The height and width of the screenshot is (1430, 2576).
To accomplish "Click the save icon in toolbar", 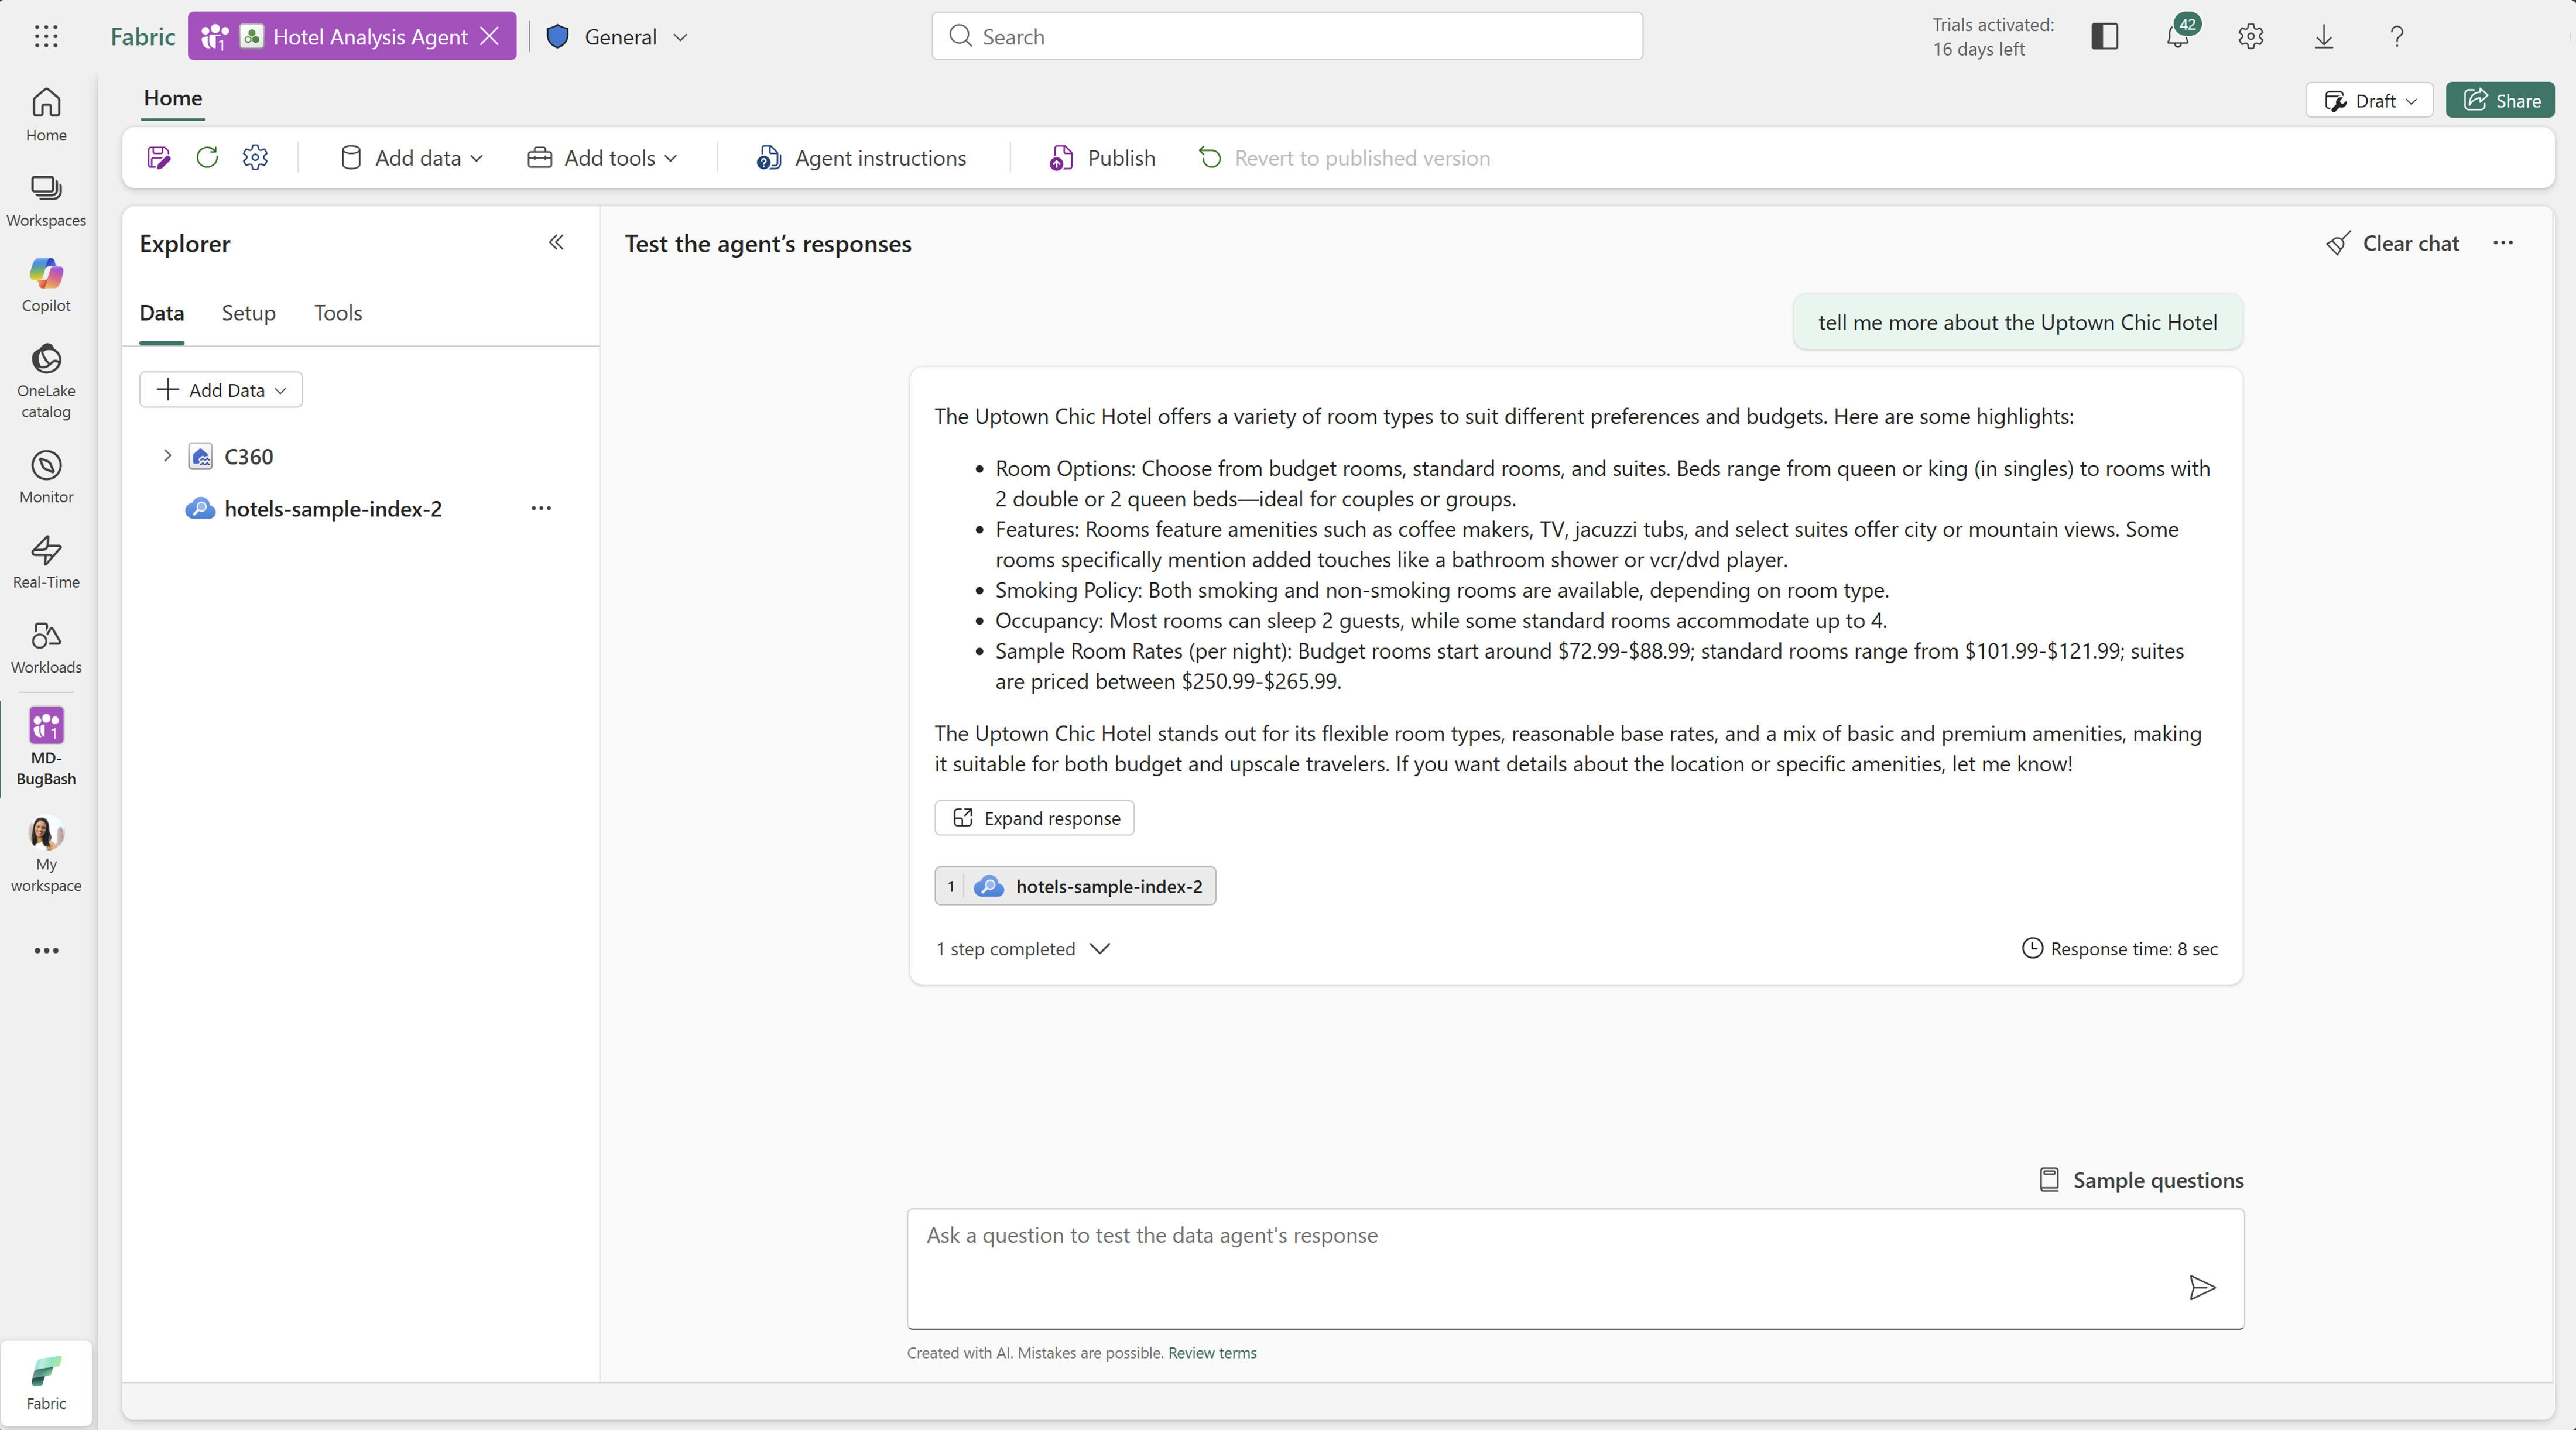I will coord(158,158).
